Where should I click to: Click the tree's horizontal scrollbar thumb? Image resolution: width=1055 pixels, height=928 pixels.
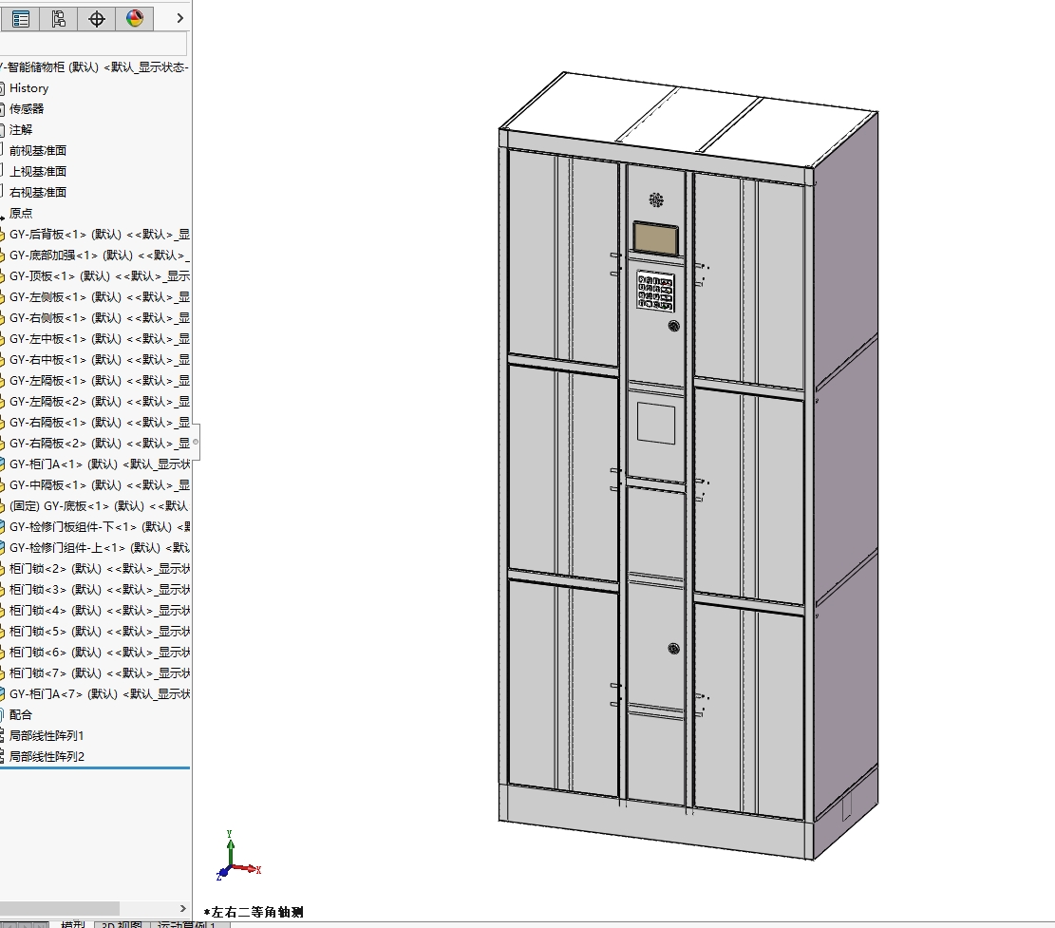(59, 908)
